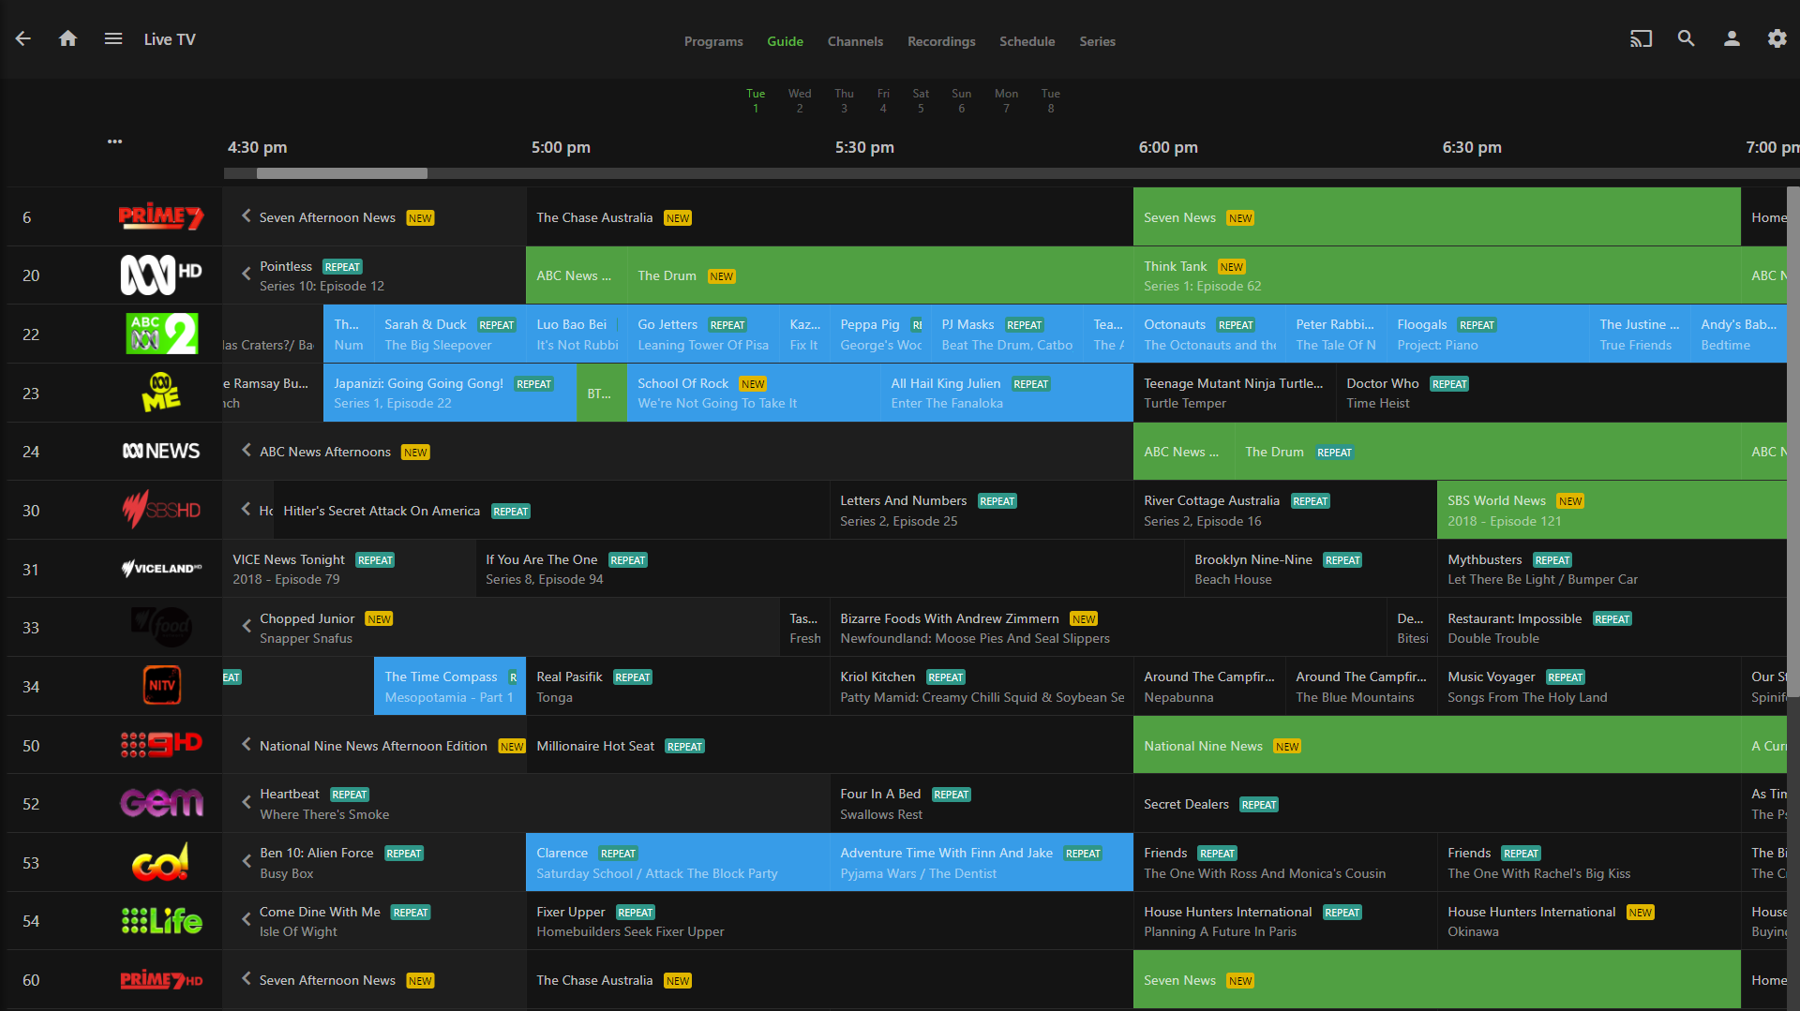
Task: Expand Seven Afternoon News with its chevron
Action: [x=246, y=216]
